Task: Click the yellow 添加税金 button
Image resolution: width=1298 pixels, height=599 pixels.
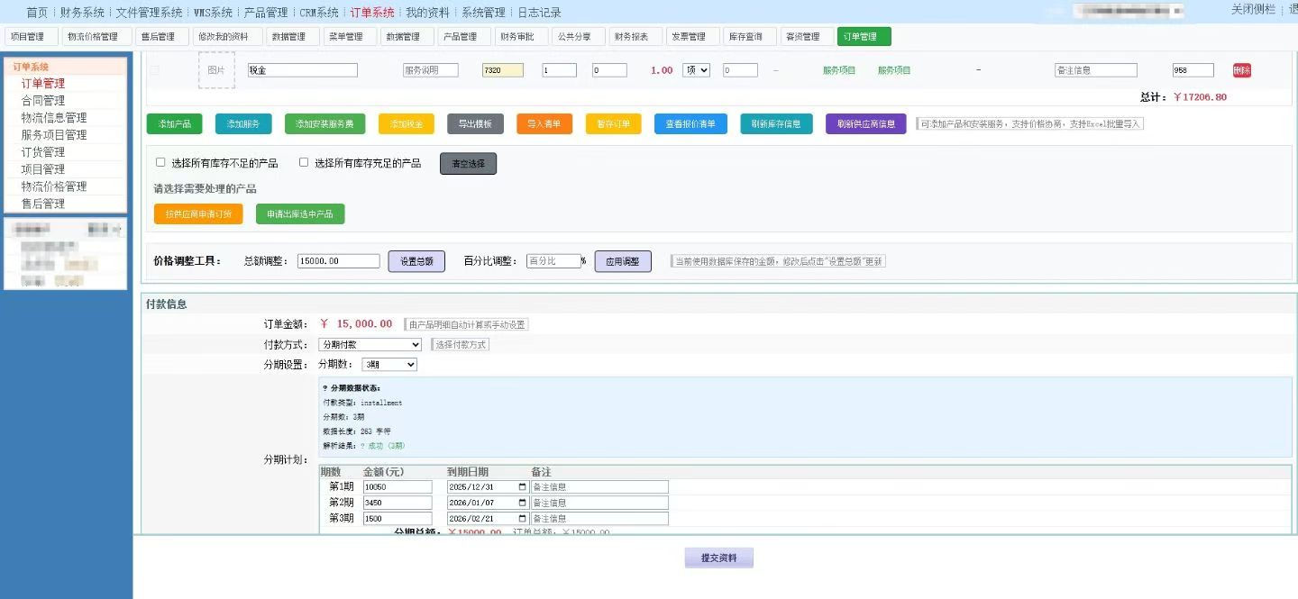Action: click(407, 124)
